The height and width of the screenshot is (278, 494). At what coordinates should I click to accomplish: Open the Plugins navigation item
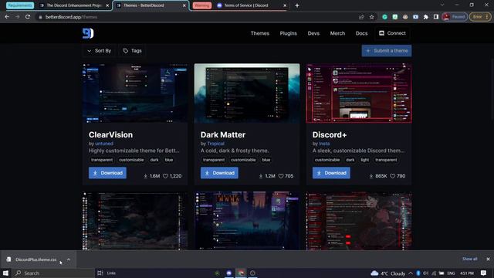coord(288,33)
